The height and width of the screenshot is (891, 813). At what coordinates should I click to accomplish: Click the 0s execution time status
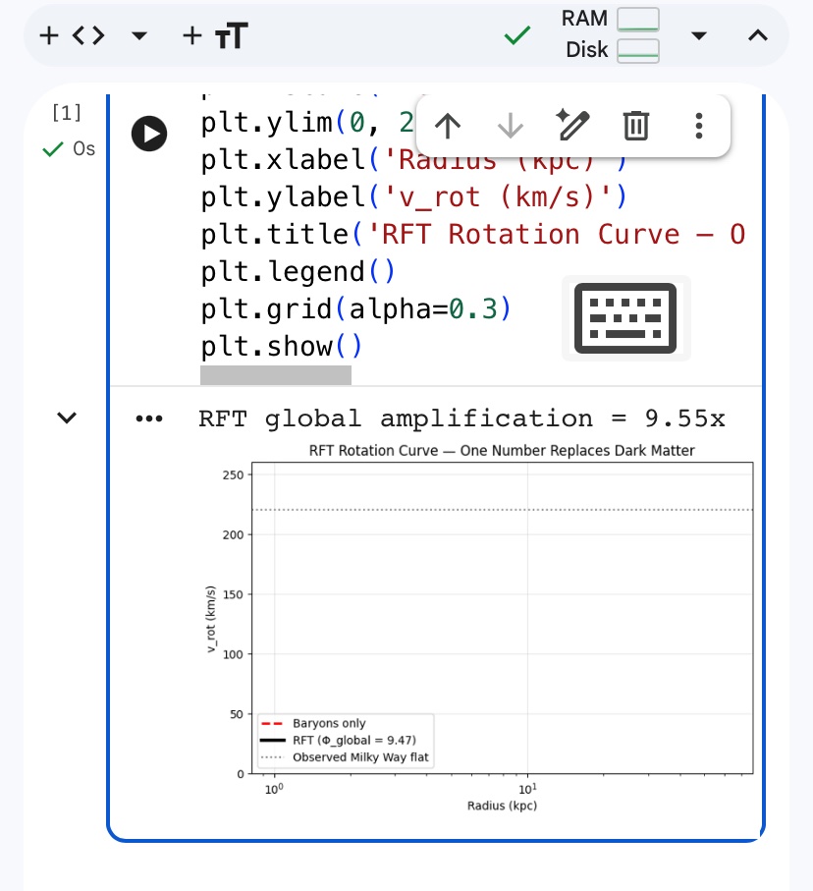(x=69, y=149)
